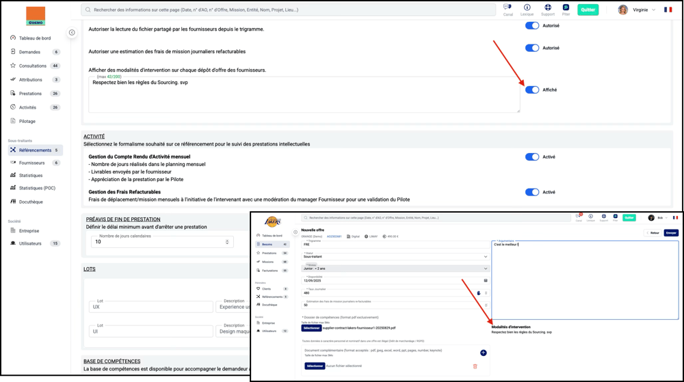Viewport: 684px width, 382px height.
Task: Open the Piter assistant icon
Action: pos(566,8)
